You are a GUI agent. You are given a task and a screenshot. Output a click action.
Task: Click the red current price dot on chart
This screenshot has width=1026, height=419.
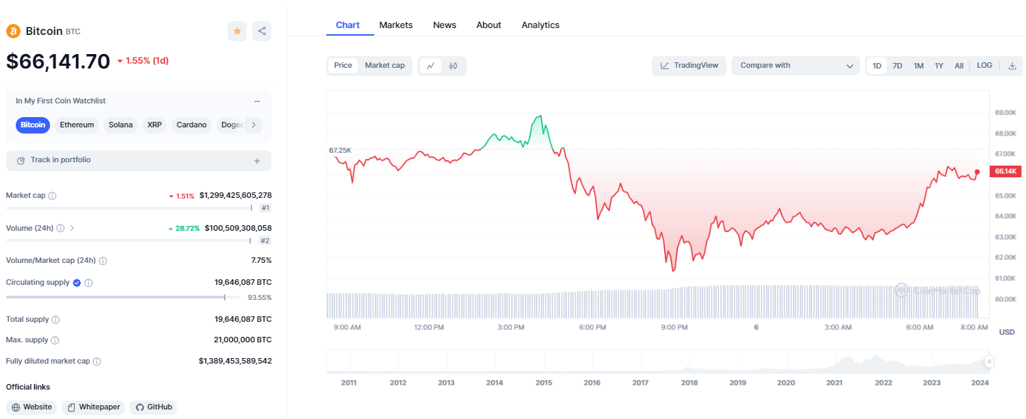977,172
